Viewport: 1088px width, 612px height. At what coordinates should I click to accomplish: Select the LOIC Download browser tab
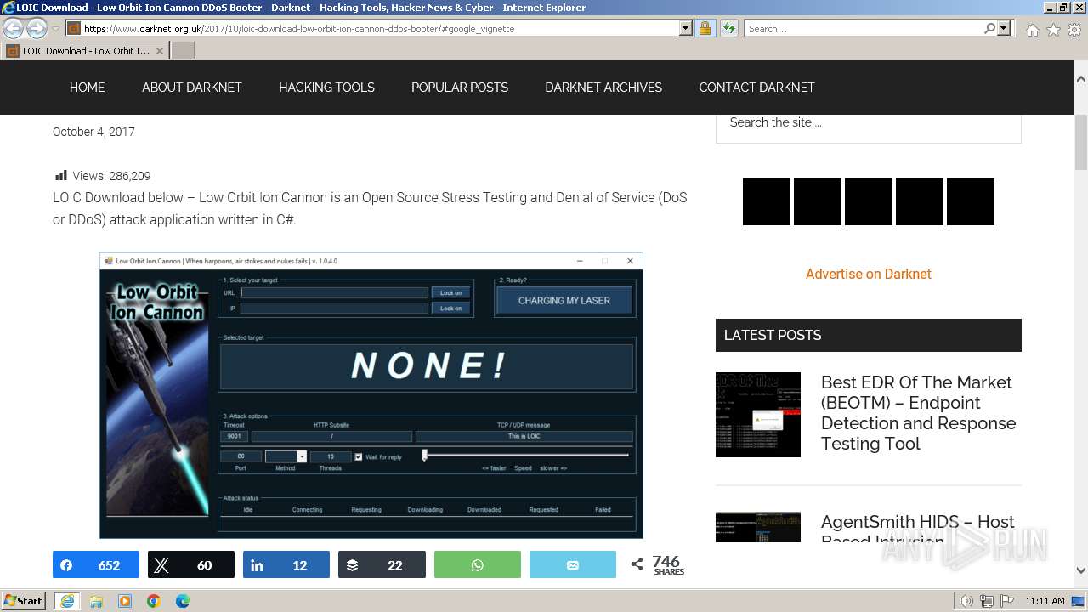click(84, 51)
